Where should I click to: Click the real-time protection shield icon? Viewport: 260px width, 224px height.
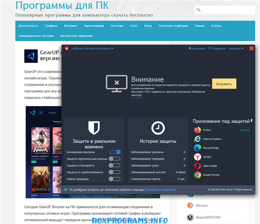94,128
